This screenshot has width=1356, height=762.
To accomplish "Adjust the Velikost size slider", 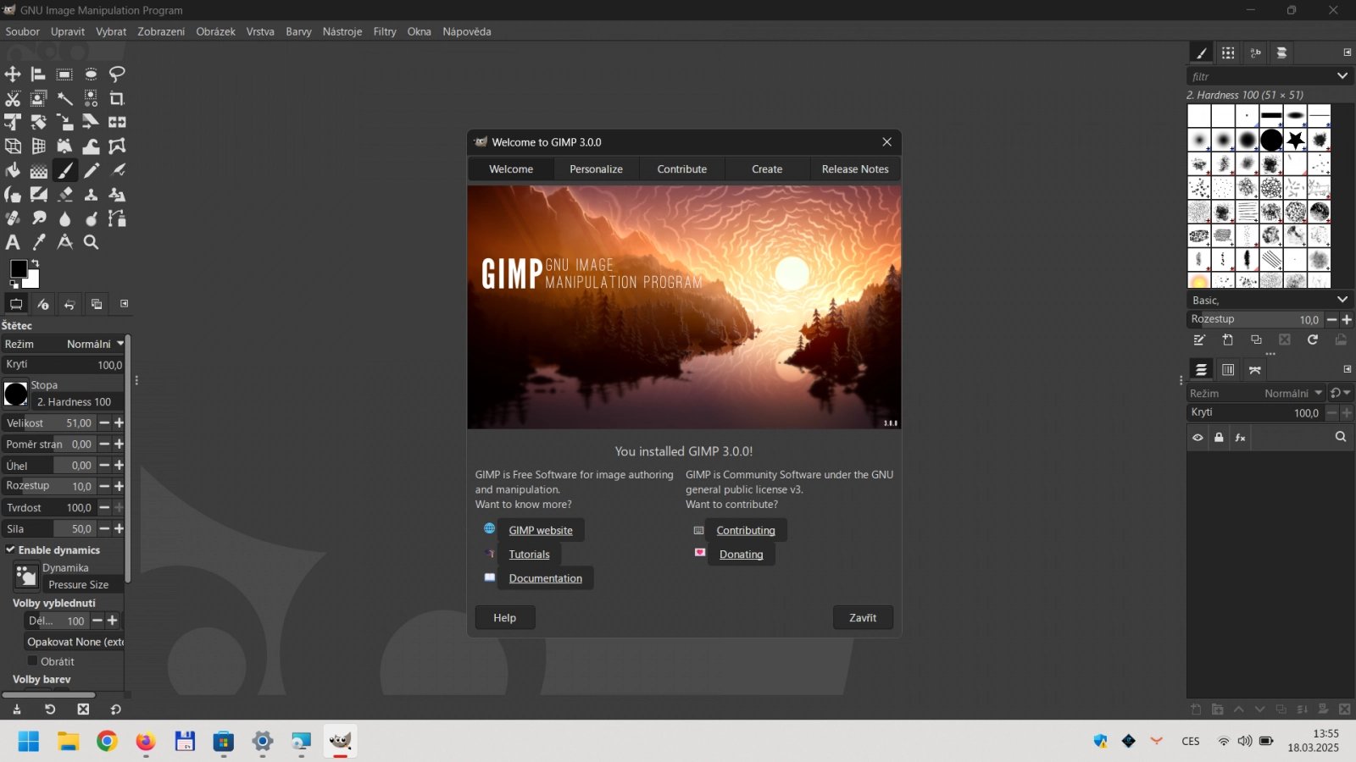I will 48,422.
